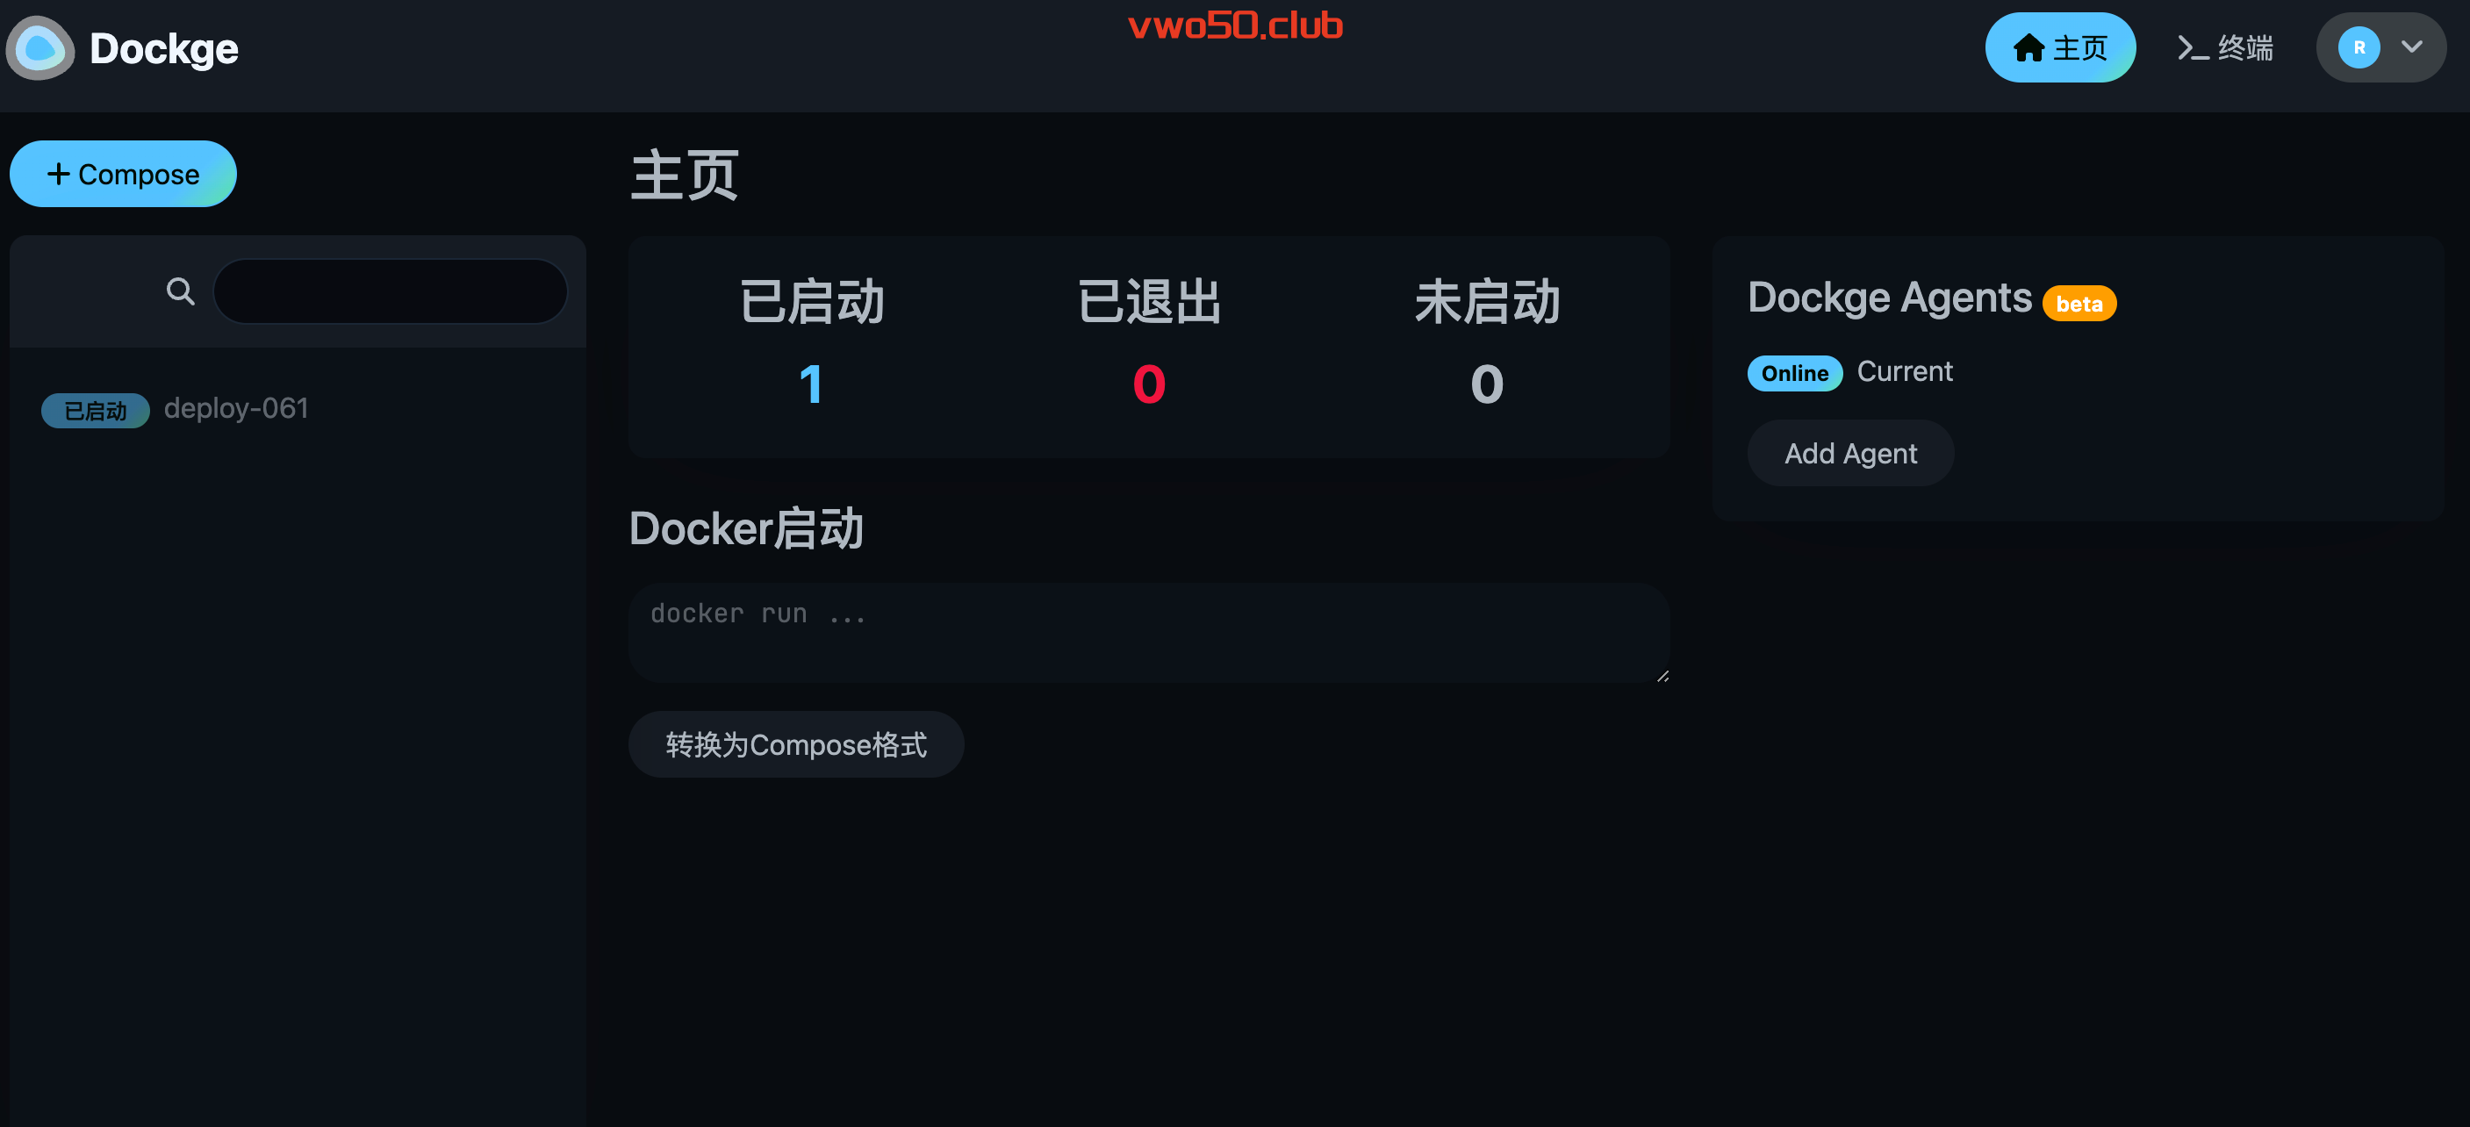Click into the docker run text area
The width and height of the screenshot is (2470, 1127).
click(1149, 633)
